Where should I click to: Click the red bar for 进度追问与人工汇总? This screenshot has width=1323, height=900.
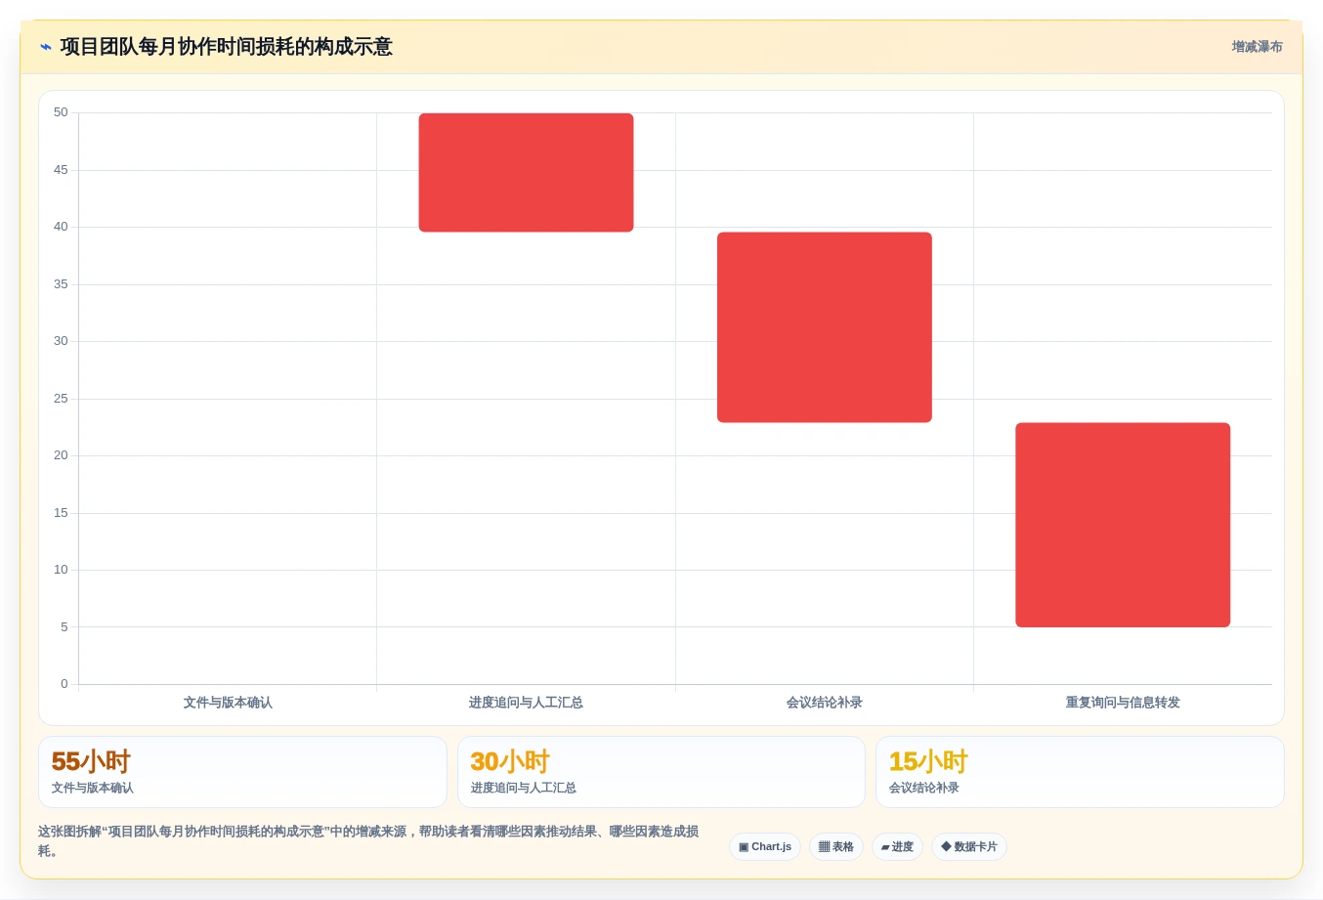coord(526,173)
